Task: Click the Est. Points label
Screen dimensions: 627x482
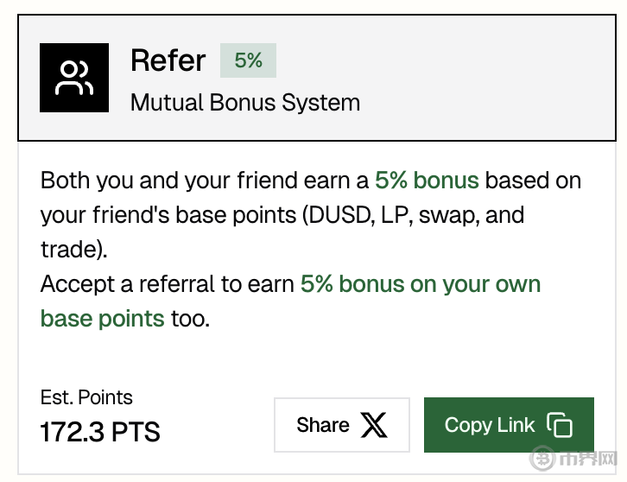Action: click(86, 397)
